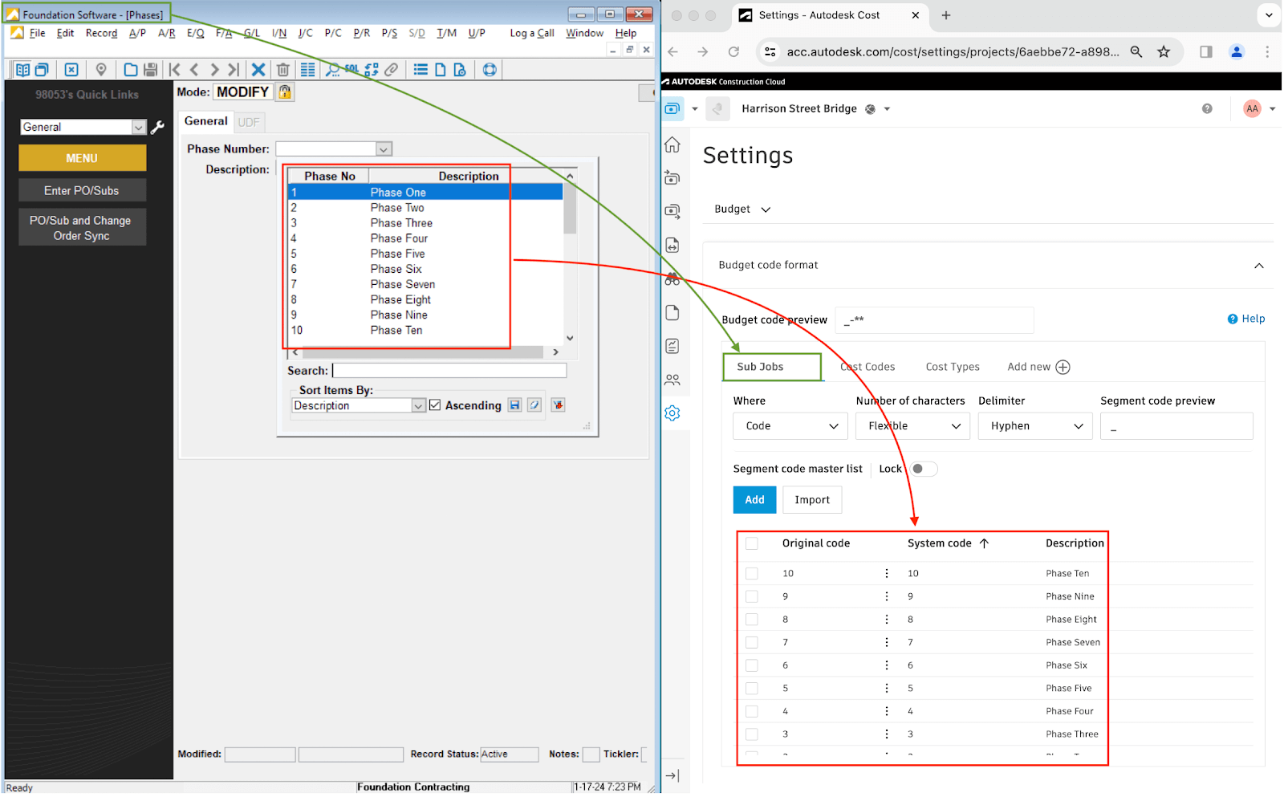Open the Record menu in Foundation
Viewport: 1284px width, 797px height.
coord(101,33)
